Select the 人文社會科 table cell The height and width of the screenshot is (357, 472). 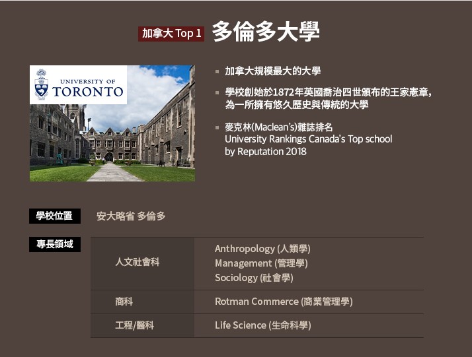[x=142, y=263]
